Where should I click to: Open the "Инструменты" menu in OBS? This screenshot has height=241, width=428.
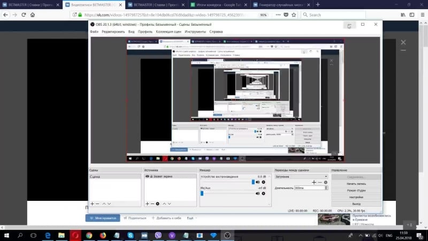click(x=195, y=32)
